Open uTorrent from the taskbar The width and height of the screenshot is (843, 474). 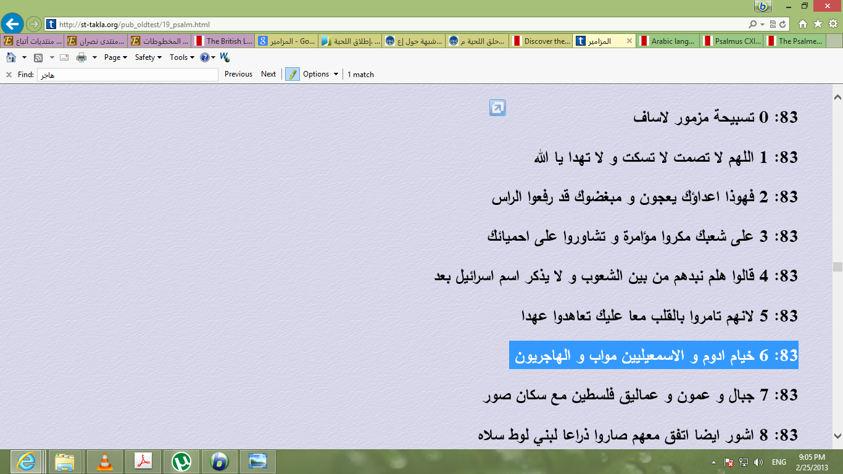[181, 461]
